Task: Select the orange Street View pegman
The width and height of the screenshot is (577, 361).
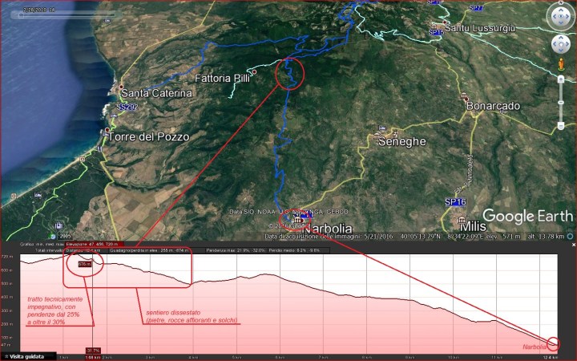Action: [x=559, y=64]
